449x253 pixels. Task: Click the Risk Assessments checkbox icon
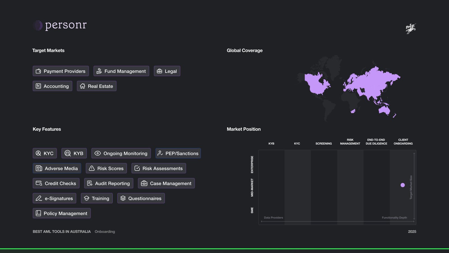(x=137, y=168)
